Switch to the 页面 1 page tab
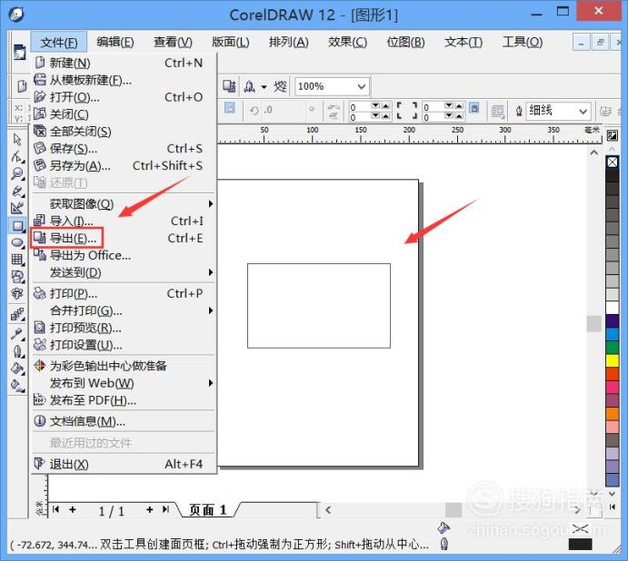 tap(207, 510)
